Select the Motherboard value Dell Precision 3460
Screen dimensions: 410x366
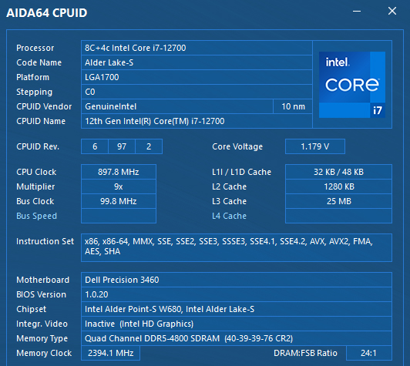237,280
